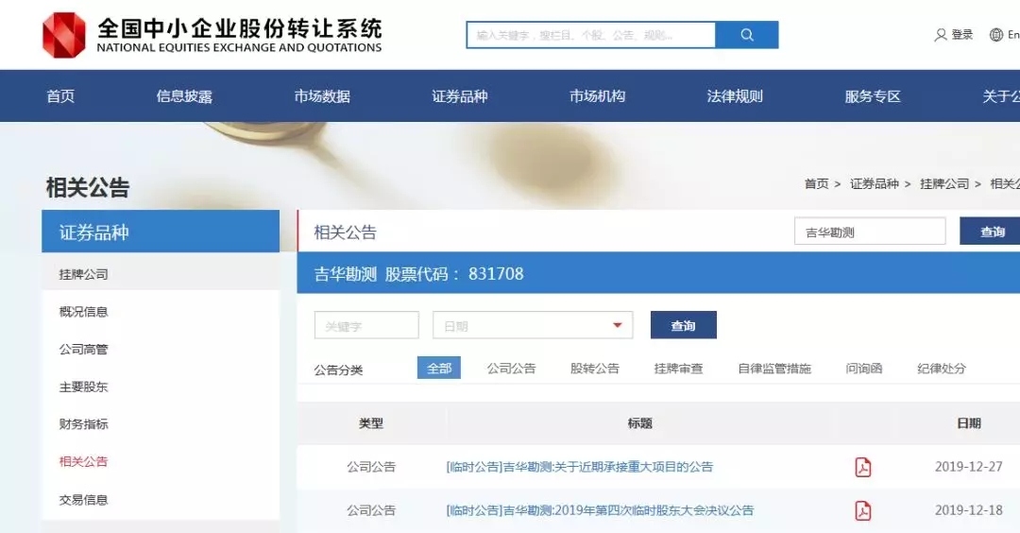Screen dimensions: 1020x533
Task: Click the header keyword search field
Action: [x=590, y=35]
